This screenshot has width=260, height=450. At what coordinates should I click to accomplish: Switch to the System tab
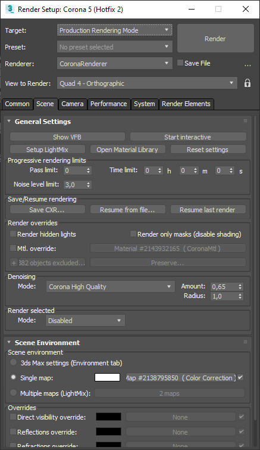click(x=145, y=104)
